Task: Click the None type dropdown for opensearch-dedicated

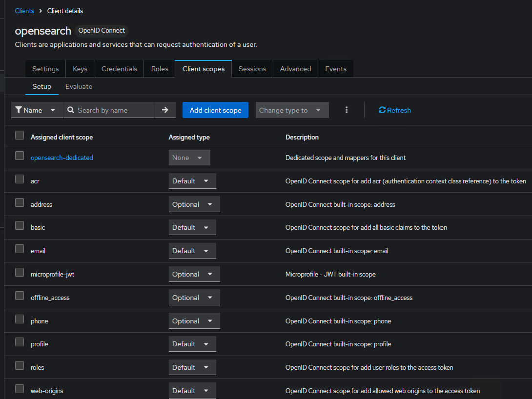Action: pyautogui.click(x=189, y=158)
